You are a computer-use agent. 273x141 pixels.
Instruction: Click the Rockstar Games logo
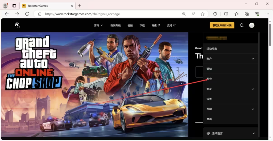(x=17, y=25)
